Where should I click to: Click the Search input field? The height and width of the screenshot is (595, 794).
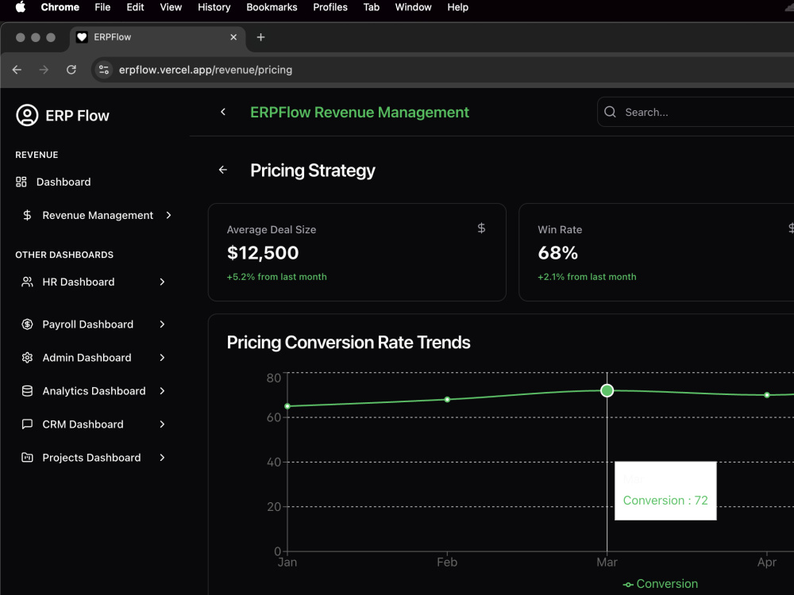[696, 112]
